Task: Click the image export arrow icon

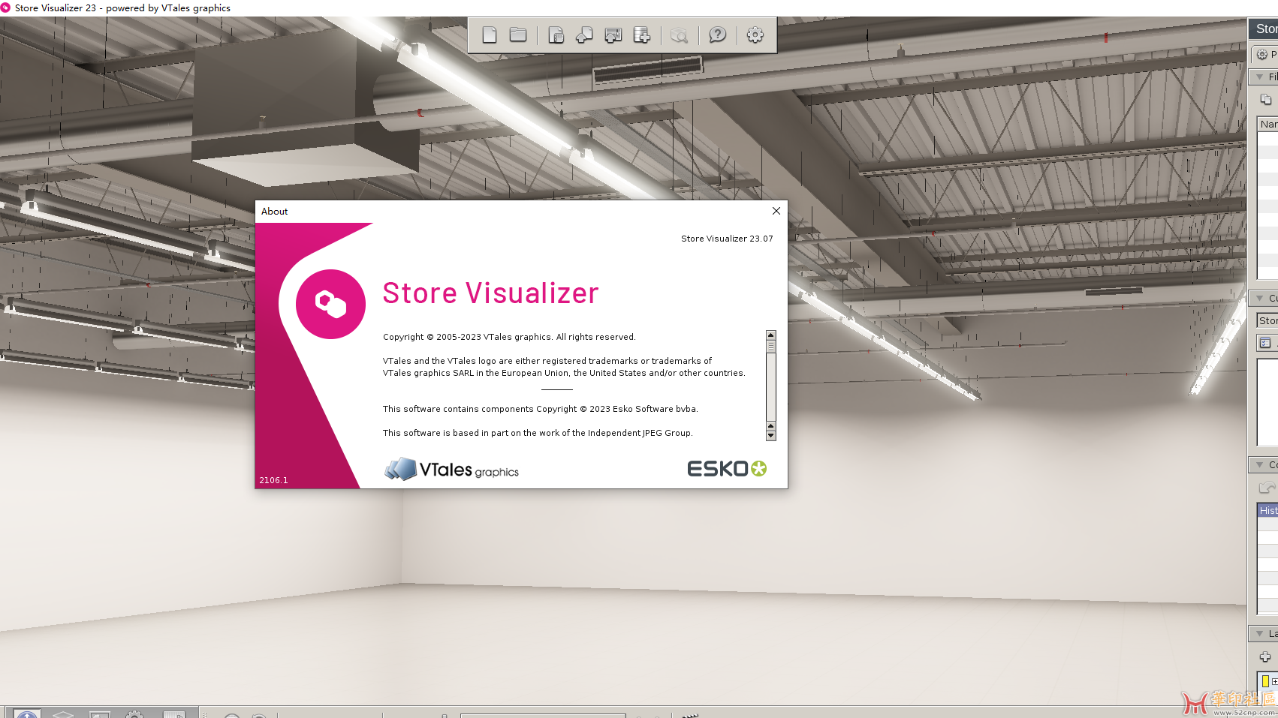Action: tap(613, 35)
